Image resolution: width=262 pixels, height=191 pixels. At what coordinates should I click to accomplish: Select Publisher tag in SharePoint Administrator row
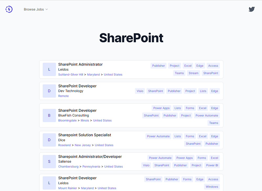pos(159,66)
